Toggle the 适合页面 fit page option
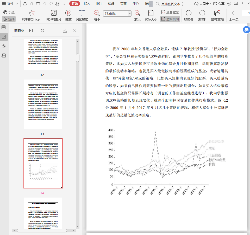The width and height of the screenshot is (250, 235). [170, 19]
